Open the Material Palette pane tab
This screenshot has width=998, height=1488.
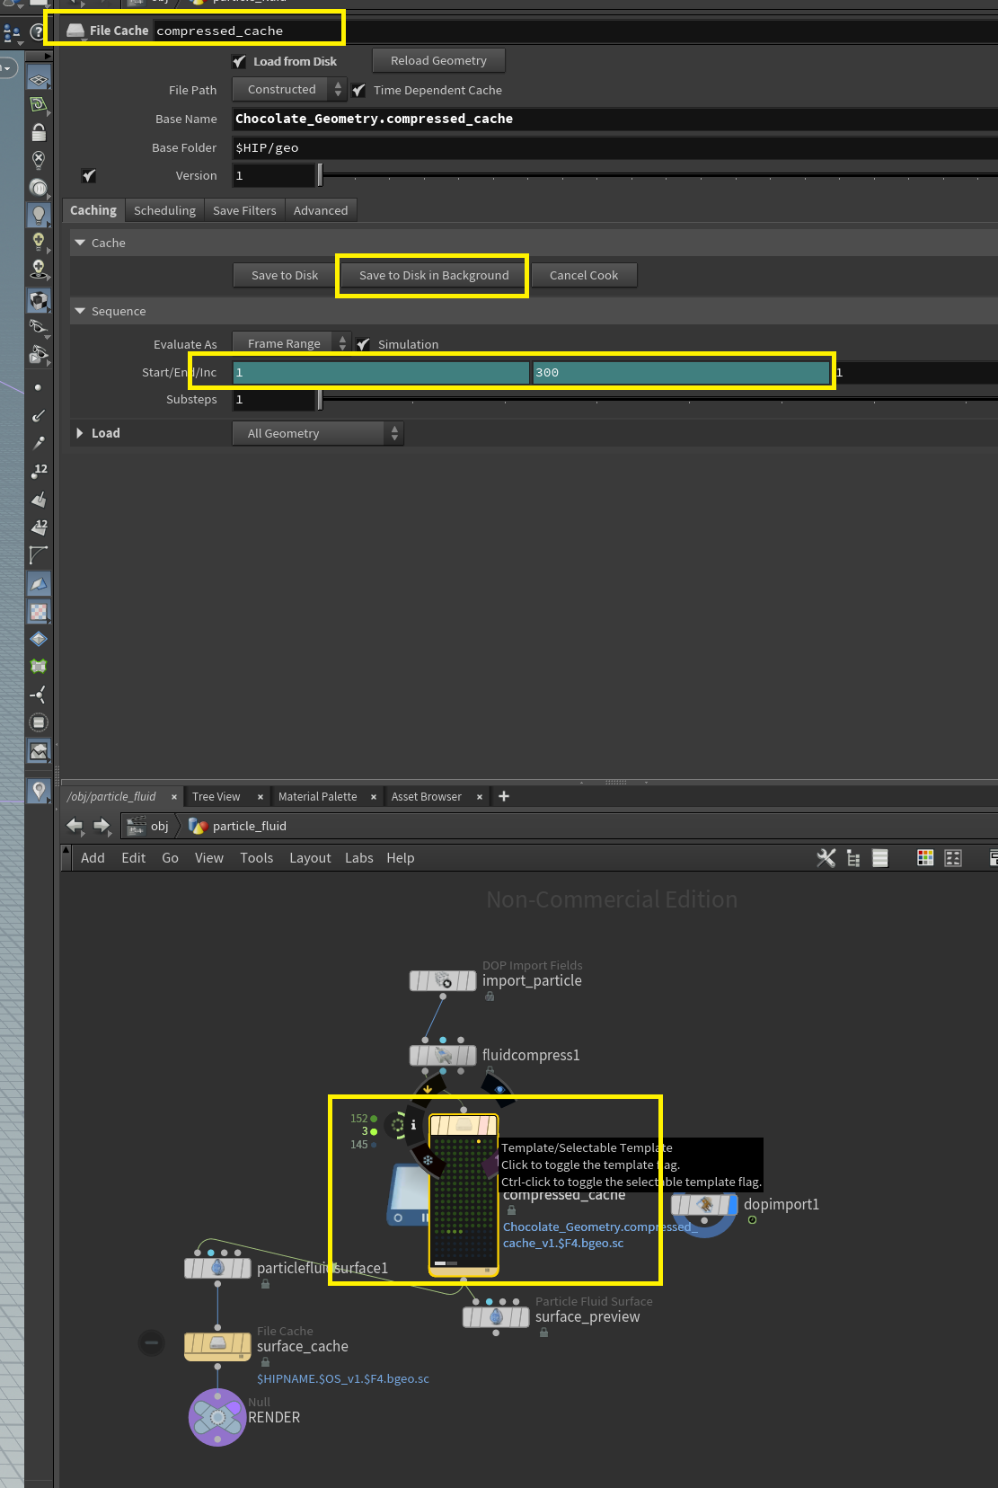318,796
